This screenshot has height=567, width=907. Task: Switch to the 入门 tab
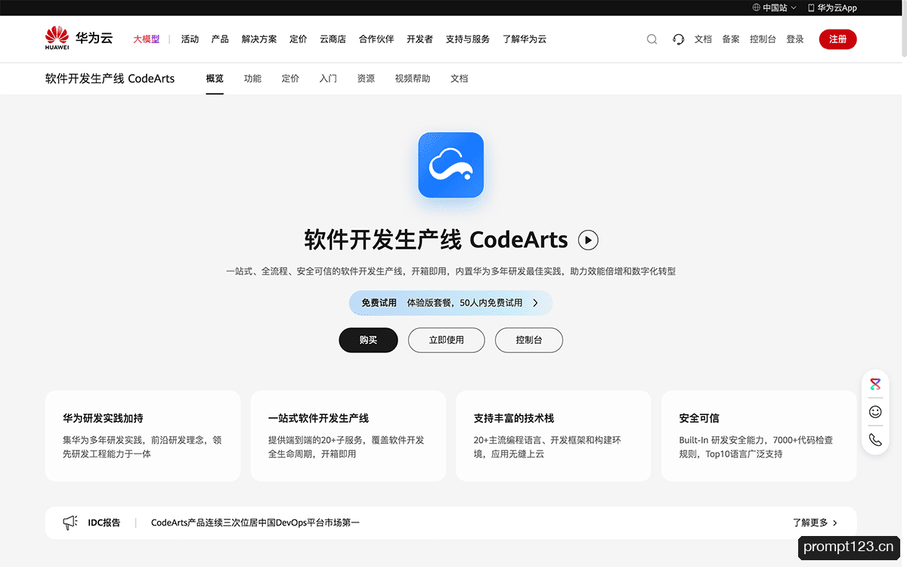[328, 79]
